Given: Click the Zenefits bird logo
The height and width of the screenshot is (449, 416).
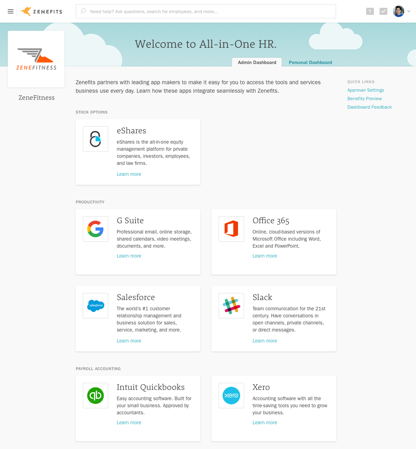Looking at the screenshot, I should pos(26,11).
